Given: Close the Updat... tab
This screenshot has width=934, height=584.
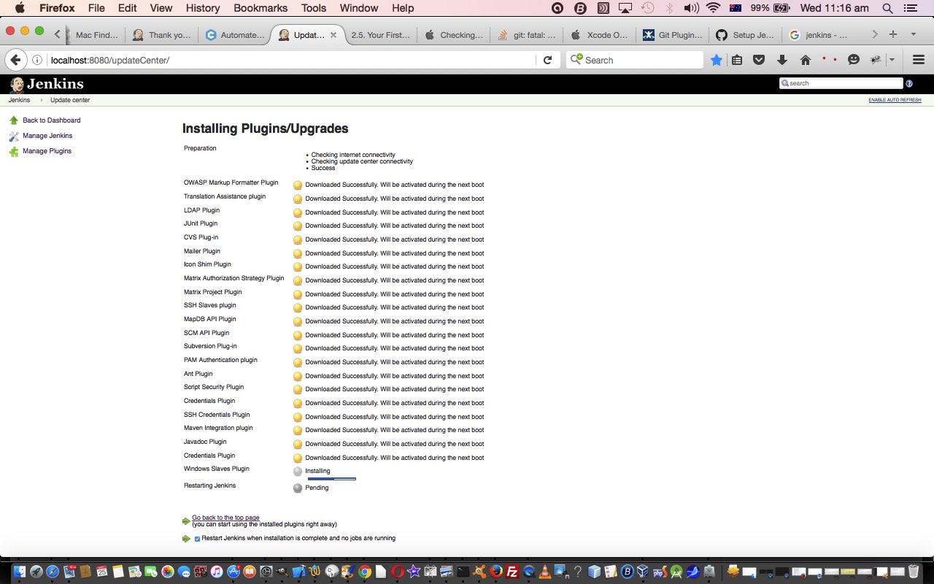Looking at the screenshot, I should (x=333, y=35).
